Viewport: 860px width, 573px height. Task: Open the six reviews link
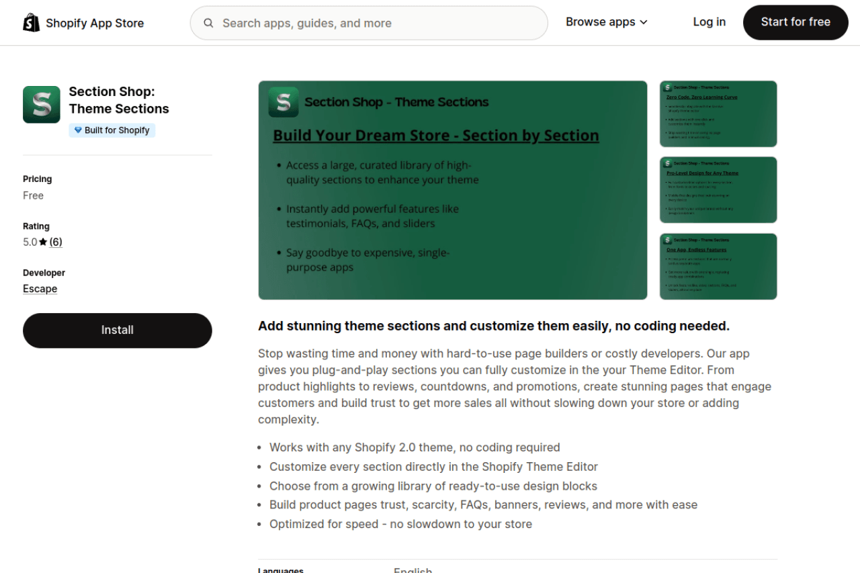pyautogui.click(x=56, y=242)
